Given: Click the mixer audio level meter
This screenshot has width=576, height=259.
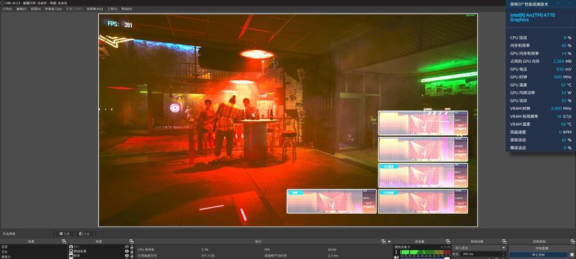Looking at the screenshot, I should (426, 252).
